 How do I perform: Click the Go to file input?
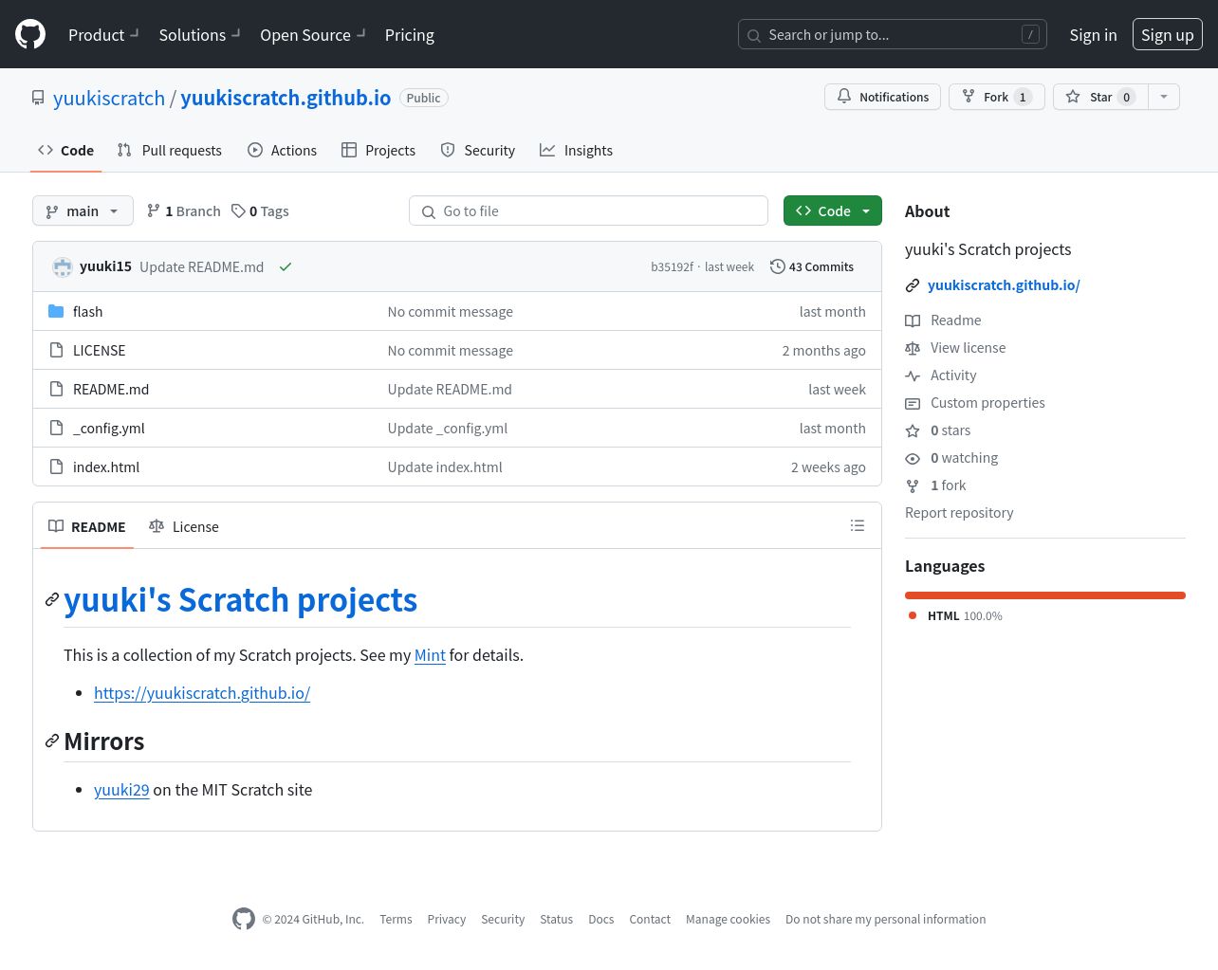[588, 210]
